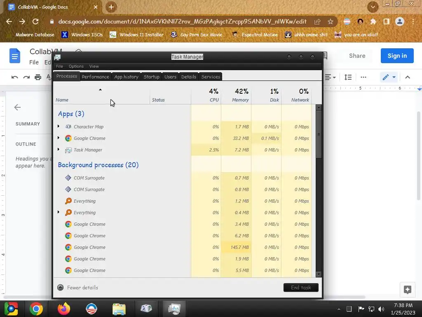Undo last edit in Google Docs toolbar

(x=14, y=77)
